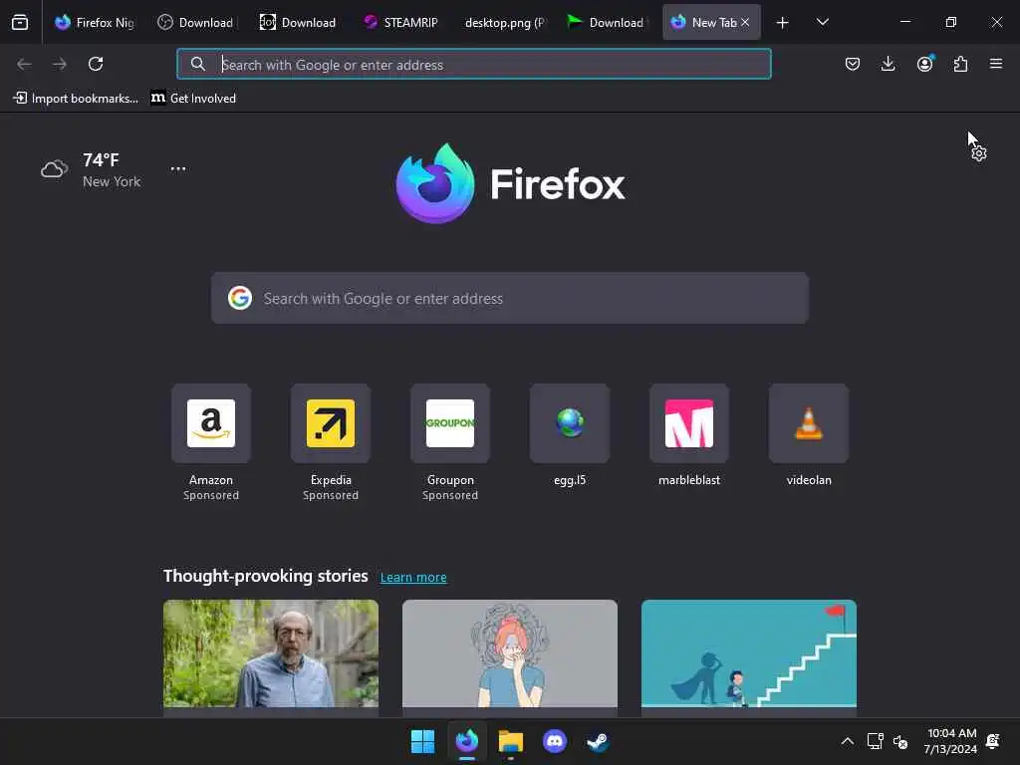The height and width of the screenshot is (765, 1020).
Task: Select Firefox Nightly in taskbar
Action: click(467, 741)
